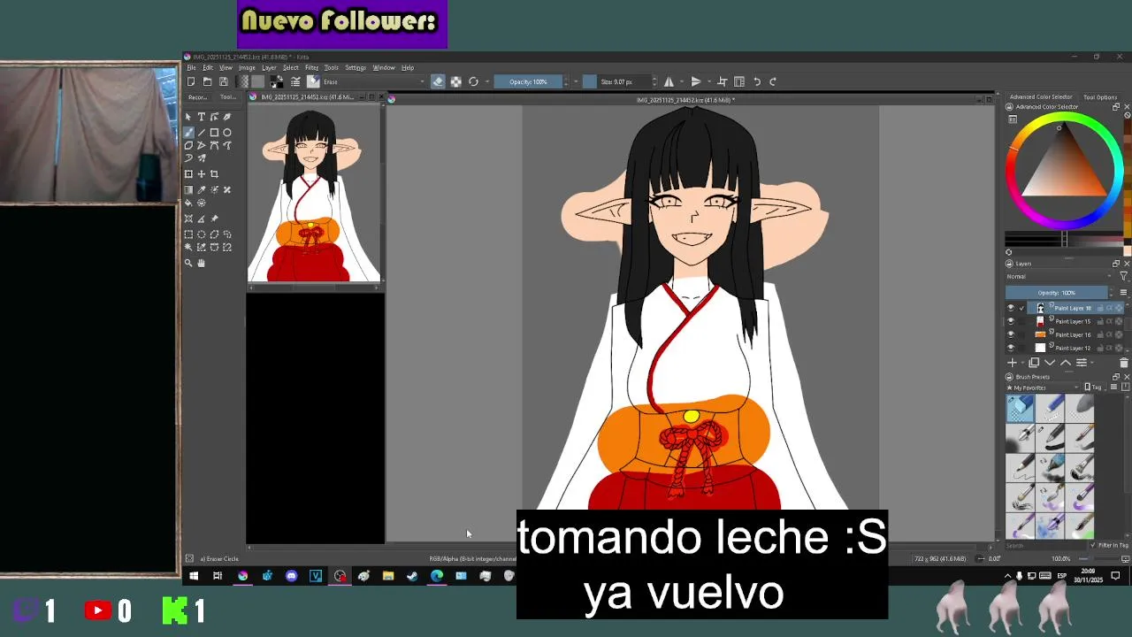1132x637 pixels.
Task: Activate the Move tool
Action: tap(202, 174)
